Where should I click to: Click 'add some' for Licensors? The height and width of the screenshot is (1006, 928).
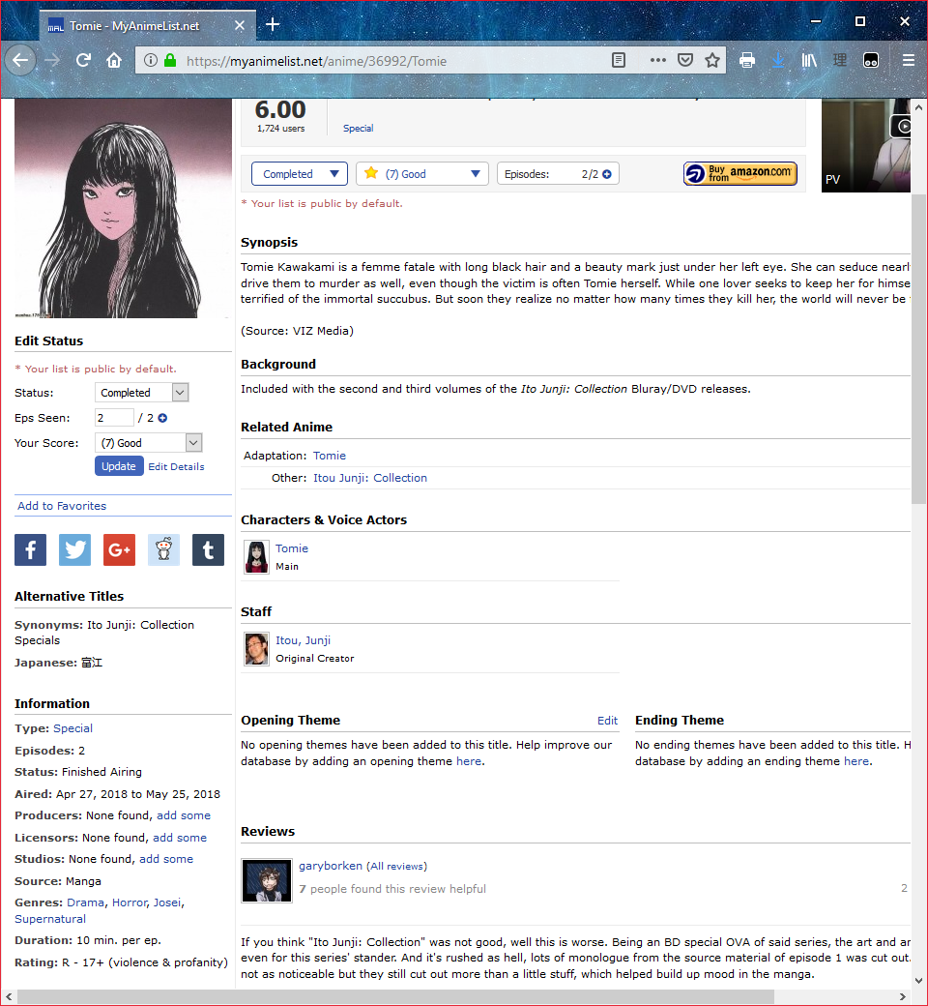click(x=180, y=838)
